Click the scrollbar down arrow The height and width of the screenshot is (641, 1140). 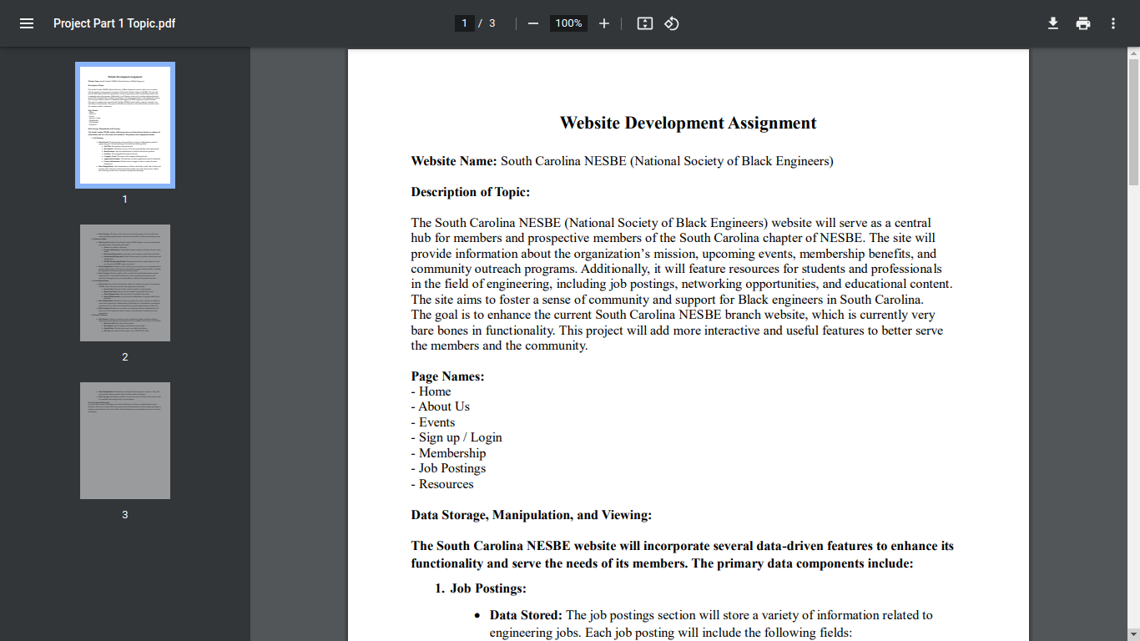[x=1132, y=634]
